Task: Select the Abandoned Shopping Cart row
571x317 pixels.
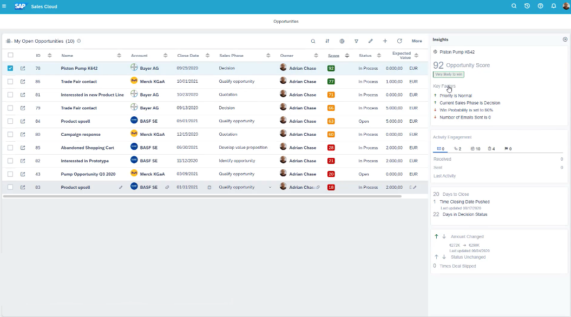Action: (x=10, y=148)
